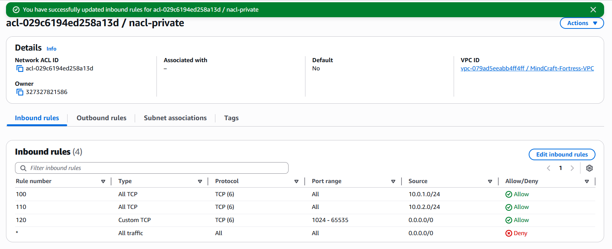The height and width of the screenshot is (249, 612).
Task: Click Edit inbound rules button
Action: pyautogui.click(x=562, y=154)
